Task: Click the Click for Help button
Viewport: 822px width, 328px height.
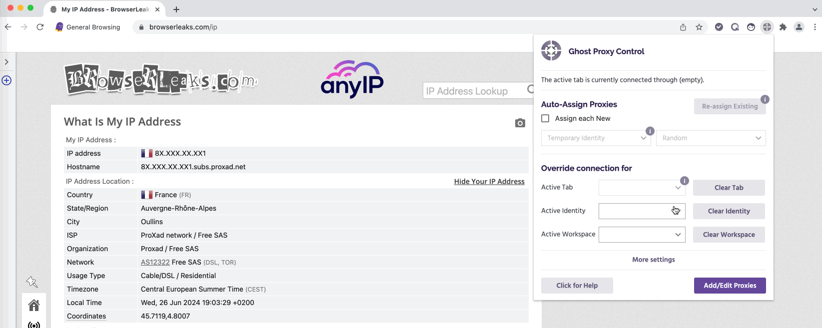Action: [577, 286]
